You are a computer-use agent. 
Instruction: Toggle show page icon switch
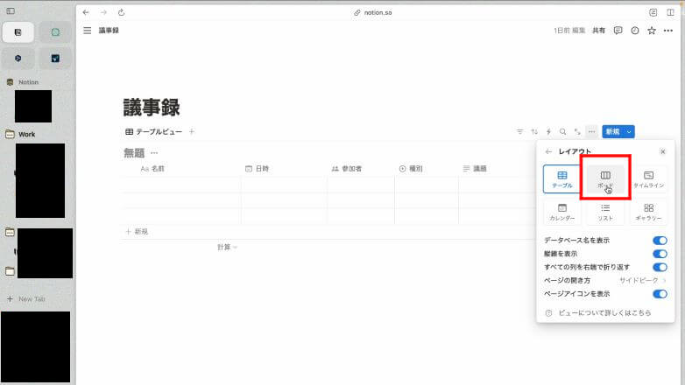click(x=660, y=294)
